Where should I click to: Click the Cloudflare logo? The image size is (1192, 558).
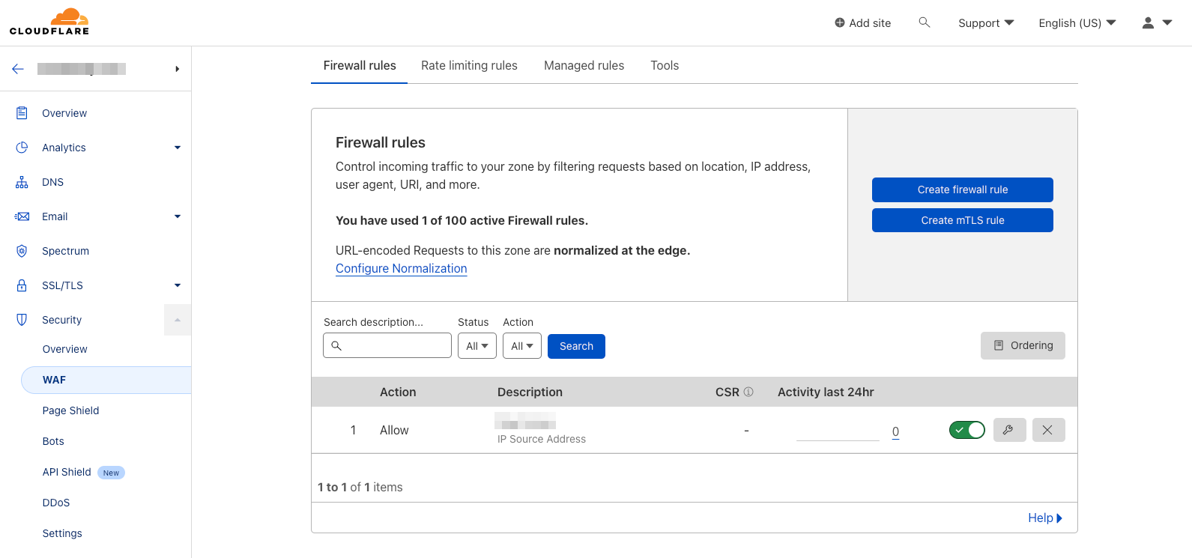pos(49,22)
